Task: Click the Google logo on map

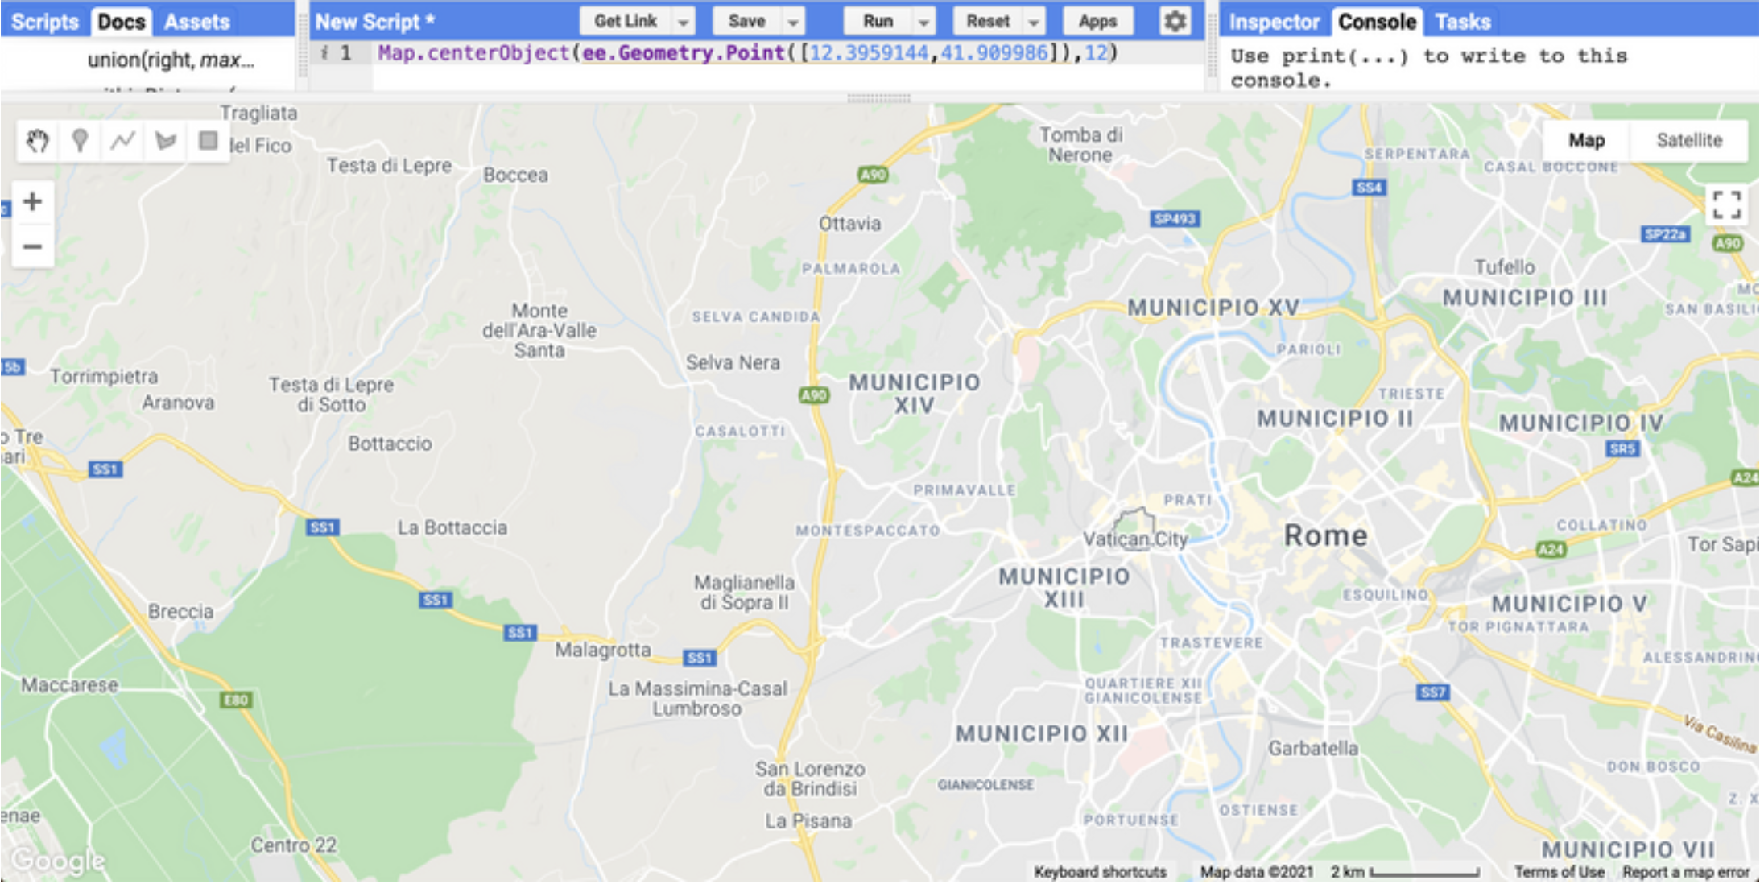Action: click(x=58, y=861)
